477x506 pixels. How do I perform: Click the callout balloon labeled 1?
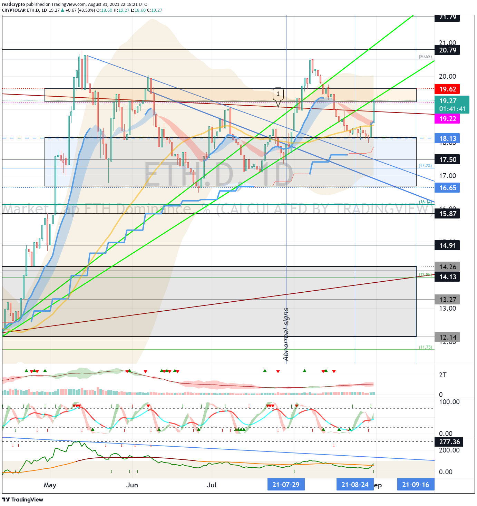click(x=278, y=94)
